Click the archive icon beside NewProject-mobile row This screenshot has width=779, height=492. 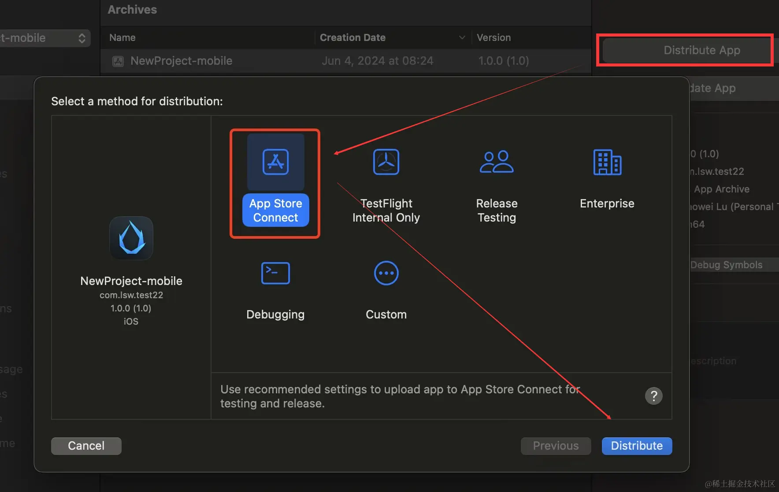tap(118, 61)
